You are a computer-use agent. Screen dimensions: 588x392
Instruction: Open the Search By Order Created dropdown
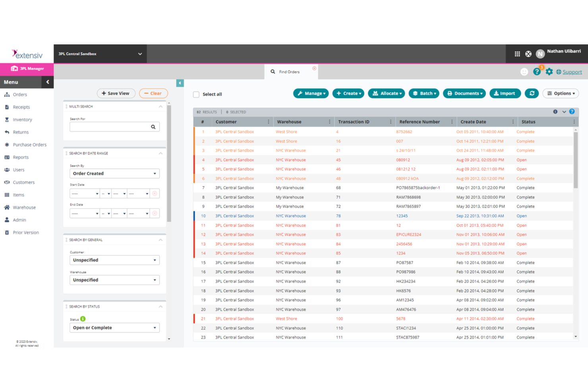pyautogui.click(x=114, y=174)
